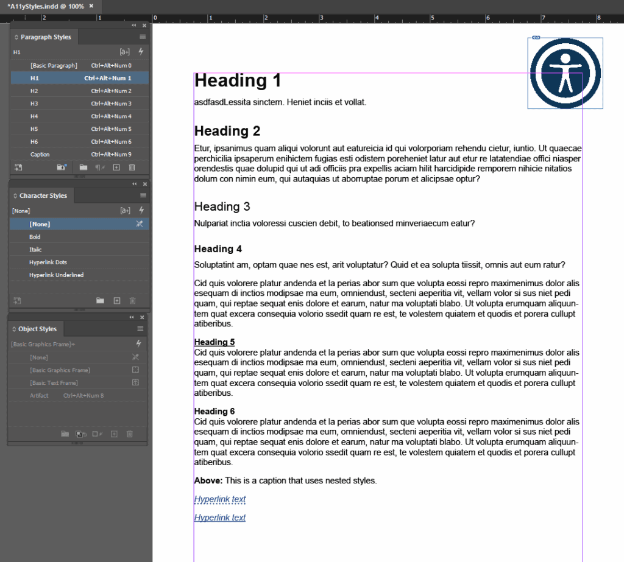The width and height of the screenshot is (624, 562).
Task: Create a new paragraph style
Action: 116,167
